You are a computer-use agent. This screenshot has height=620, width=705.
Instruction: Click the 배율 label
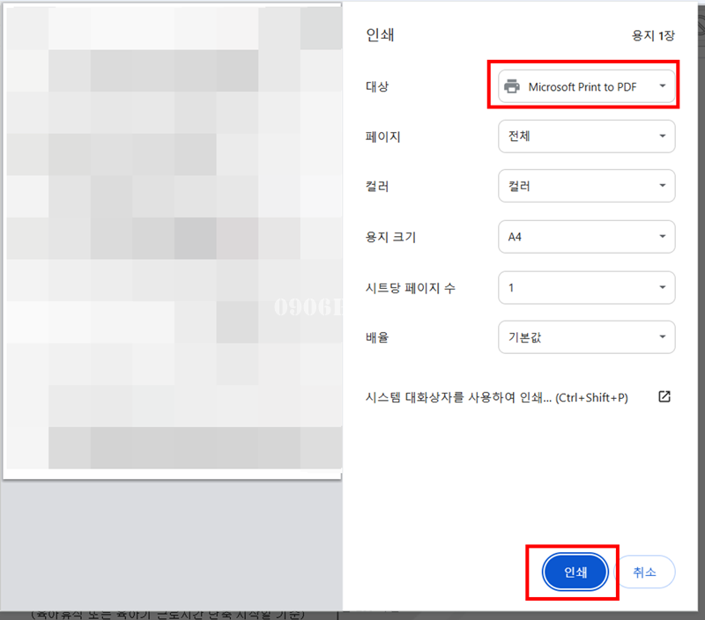tap(377, 337)
